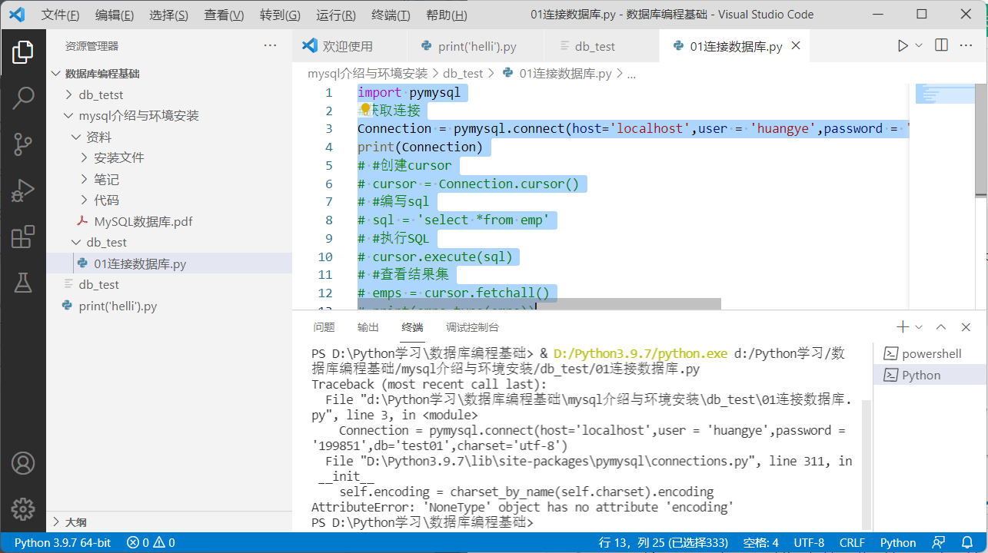Open the Run and Debug view

click(22, 190)
